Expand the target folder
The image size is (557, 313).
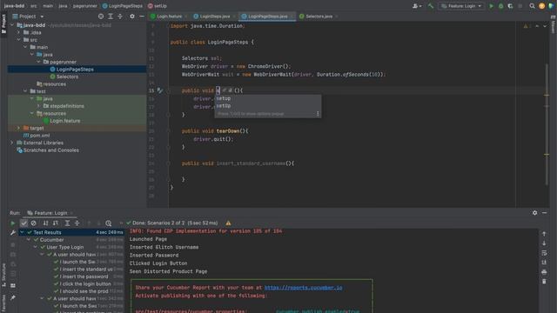click(x=19, y=128)
